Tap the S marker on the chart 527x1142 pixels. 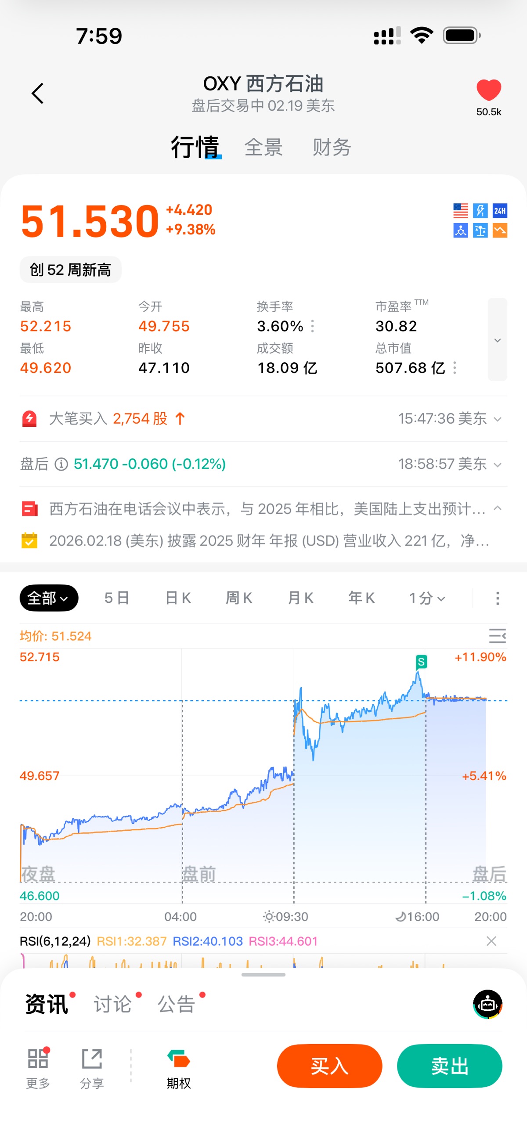421,662
